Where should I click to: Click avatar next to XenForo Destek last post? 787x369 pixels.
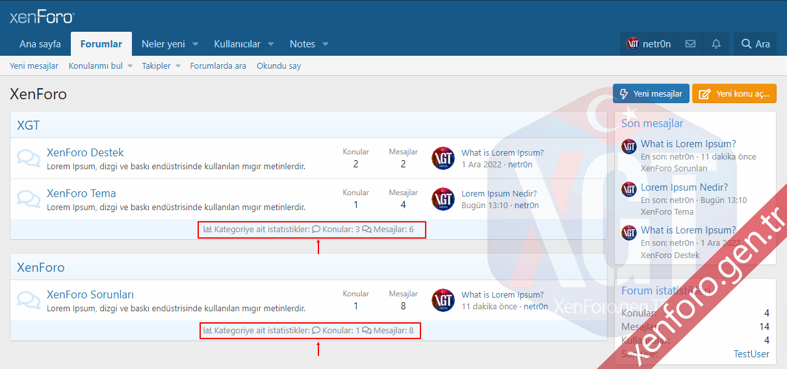(443, 158)
